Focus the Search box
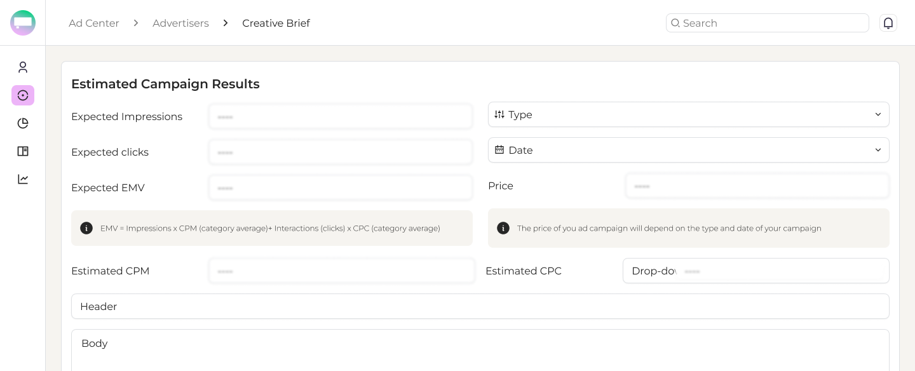This screenshot has height=371, width=915. (x=768, y=23)
